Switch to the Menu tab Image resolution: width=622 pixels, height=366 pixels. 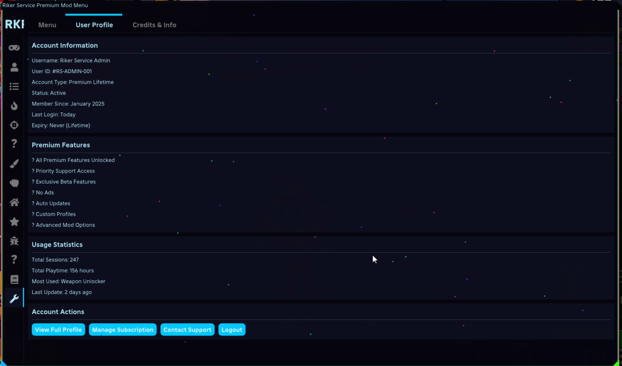[x=47, y=25]
